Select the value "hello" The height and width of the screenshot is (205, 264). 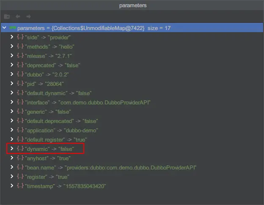(x=66, y=46)
